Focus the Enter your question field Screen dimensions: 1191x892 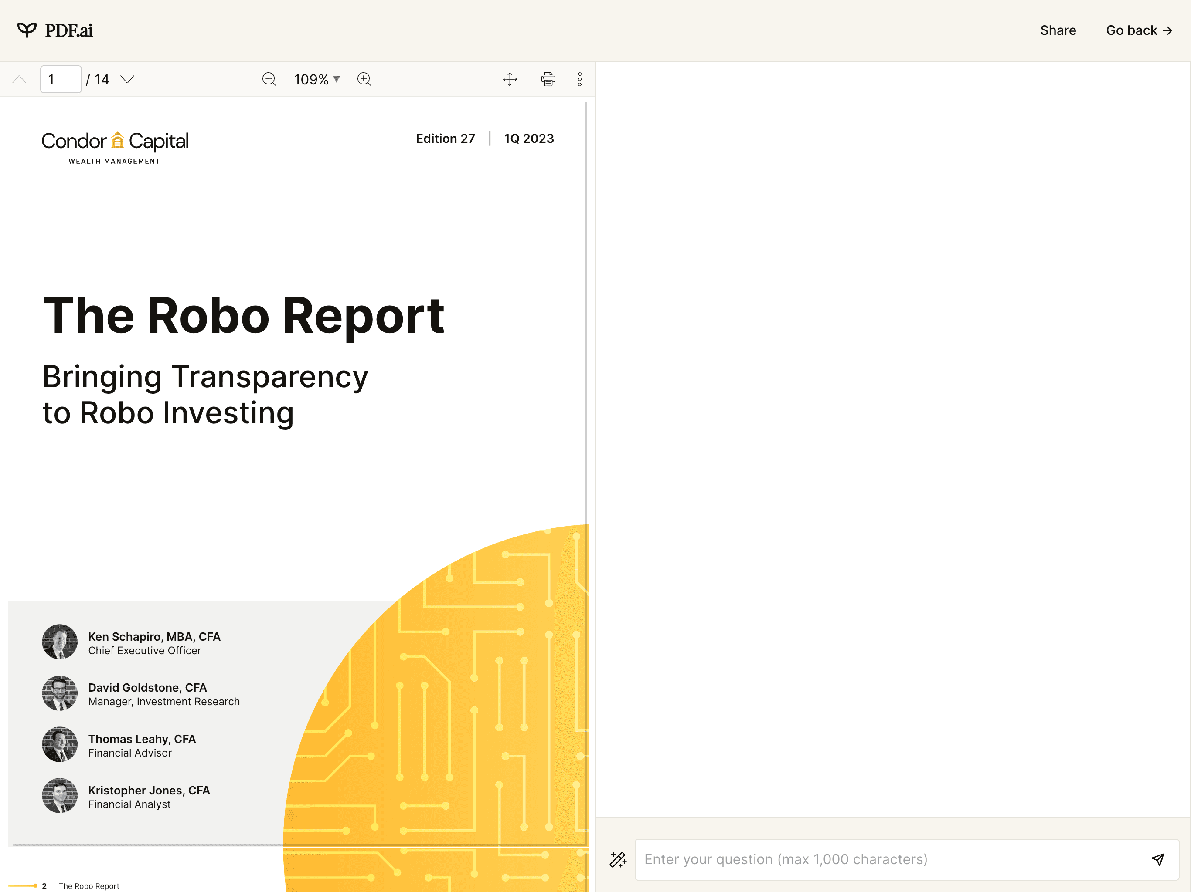point(888,859)
